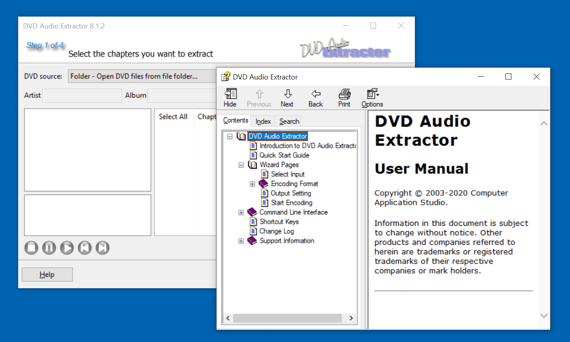
Task: Click the Wizard Pages open book icon
Action: coord(252,164)
